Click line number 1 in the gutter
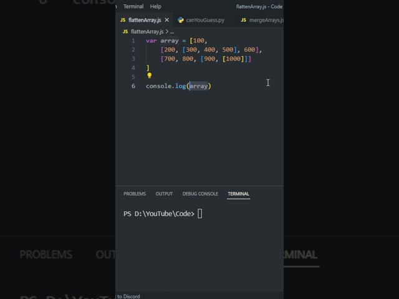 coord(133,40)
